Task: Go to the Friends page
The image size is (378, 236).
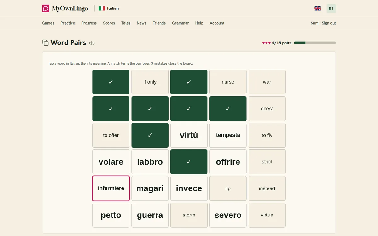Action: 159,23
